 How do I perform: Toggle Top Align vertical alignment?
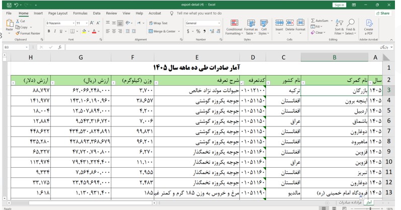click(108, 23)
